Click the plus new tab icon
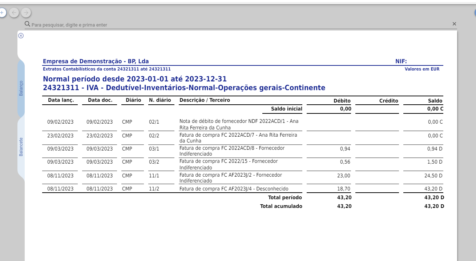Screen dimensions: 476x261 (x=2, y=13)
